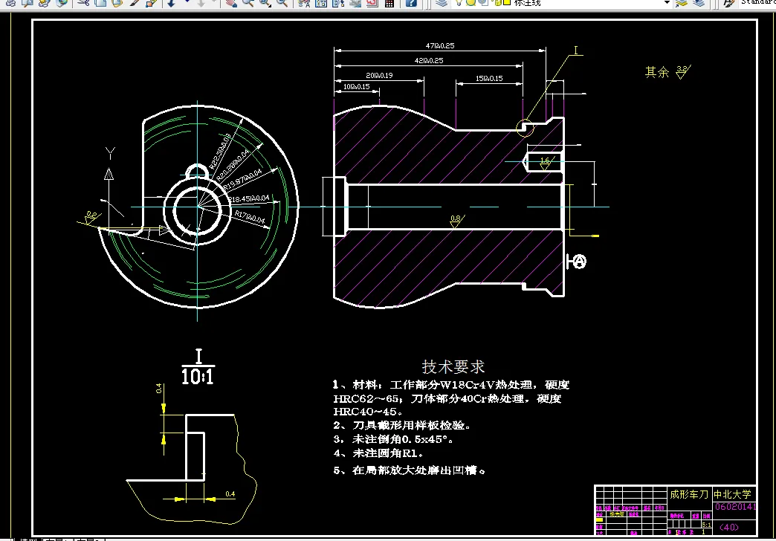
Task: Select the R22.5±0.03 radius dimension
Action: coord(220,151)
